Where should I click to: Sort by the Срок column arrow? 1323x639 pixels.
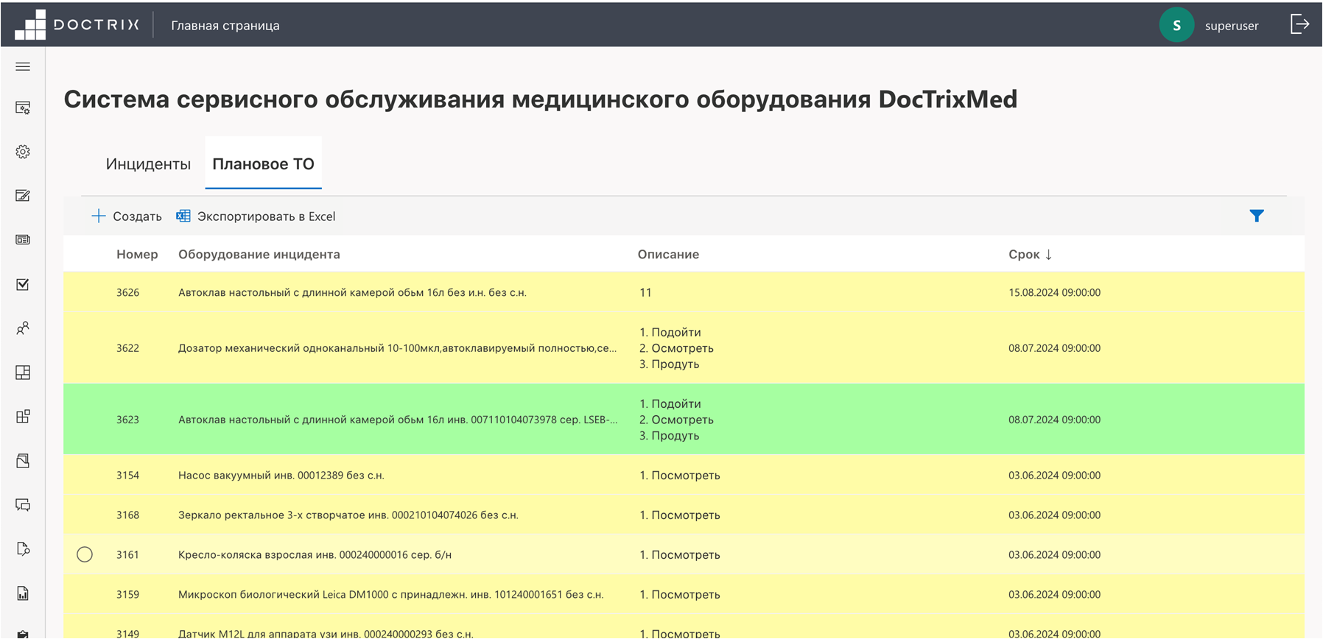coord(1048,255)
